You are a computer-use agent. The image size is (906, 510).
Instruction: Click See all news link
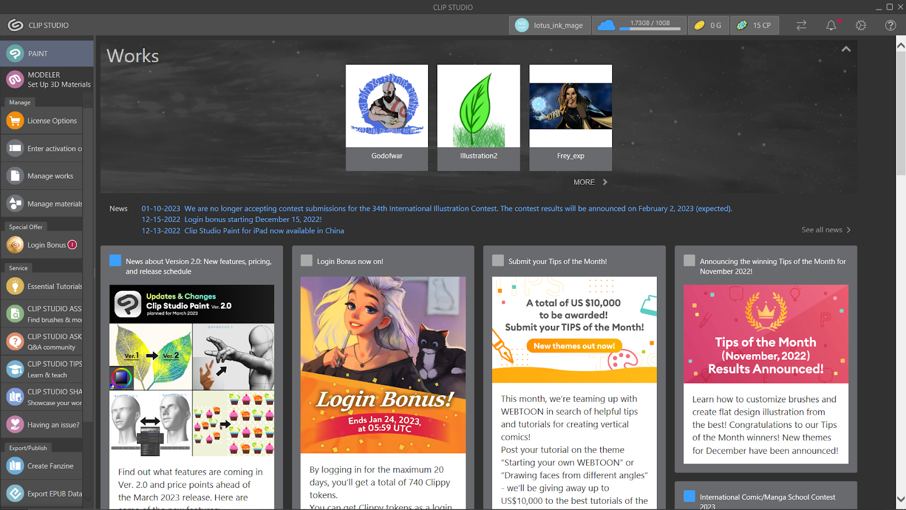pos(826,229)
